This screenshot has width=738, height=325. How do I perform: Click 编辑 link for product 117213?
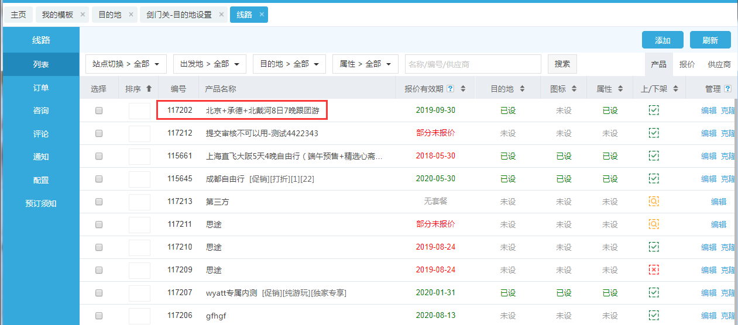(x=719, y=202)
